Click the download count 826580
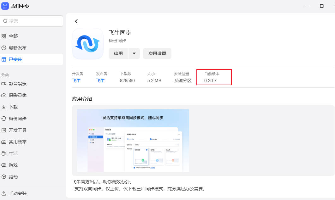 [127, 81]
